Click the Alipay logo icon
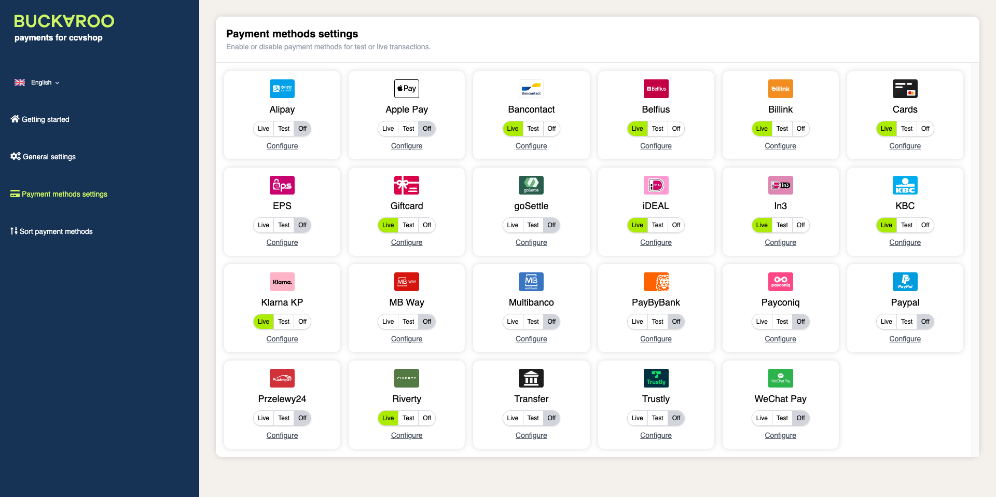Viewport: 996px width, 497px height. coord(282,89)
